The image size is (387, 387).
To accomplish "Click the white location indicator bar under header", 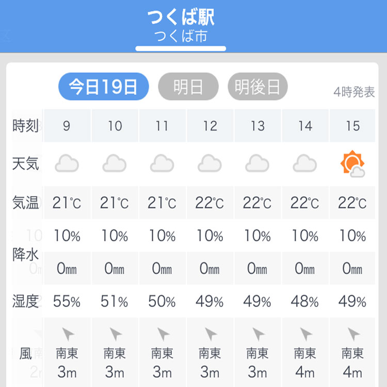I will click(181, 49).
